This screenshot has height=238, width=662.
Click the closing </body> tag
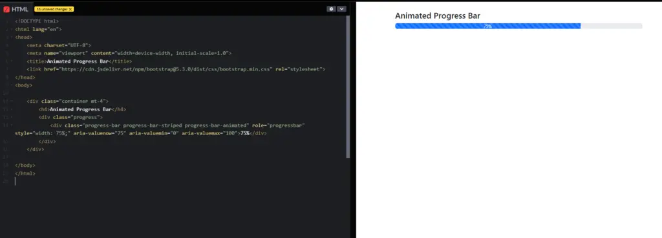click(x=25, y=166)
